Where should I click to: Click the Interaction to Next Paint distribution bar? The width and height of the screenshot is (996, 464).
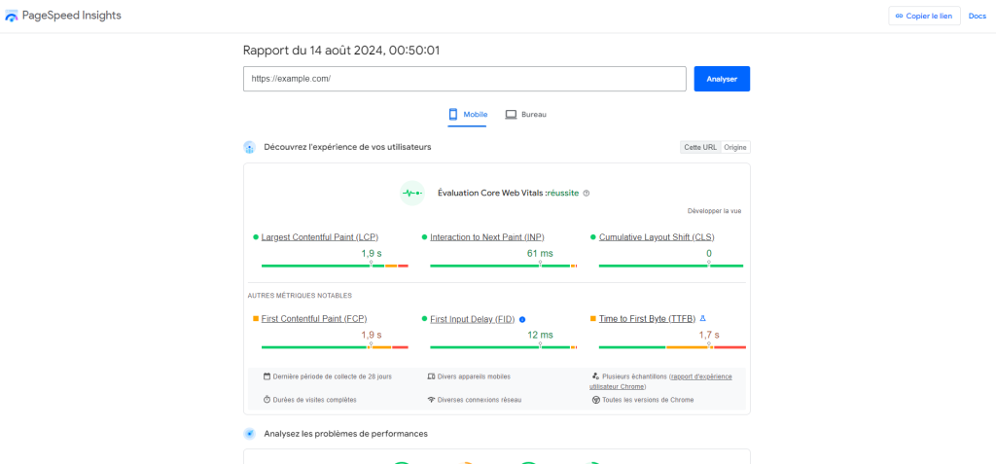click(x=503, y=266)
